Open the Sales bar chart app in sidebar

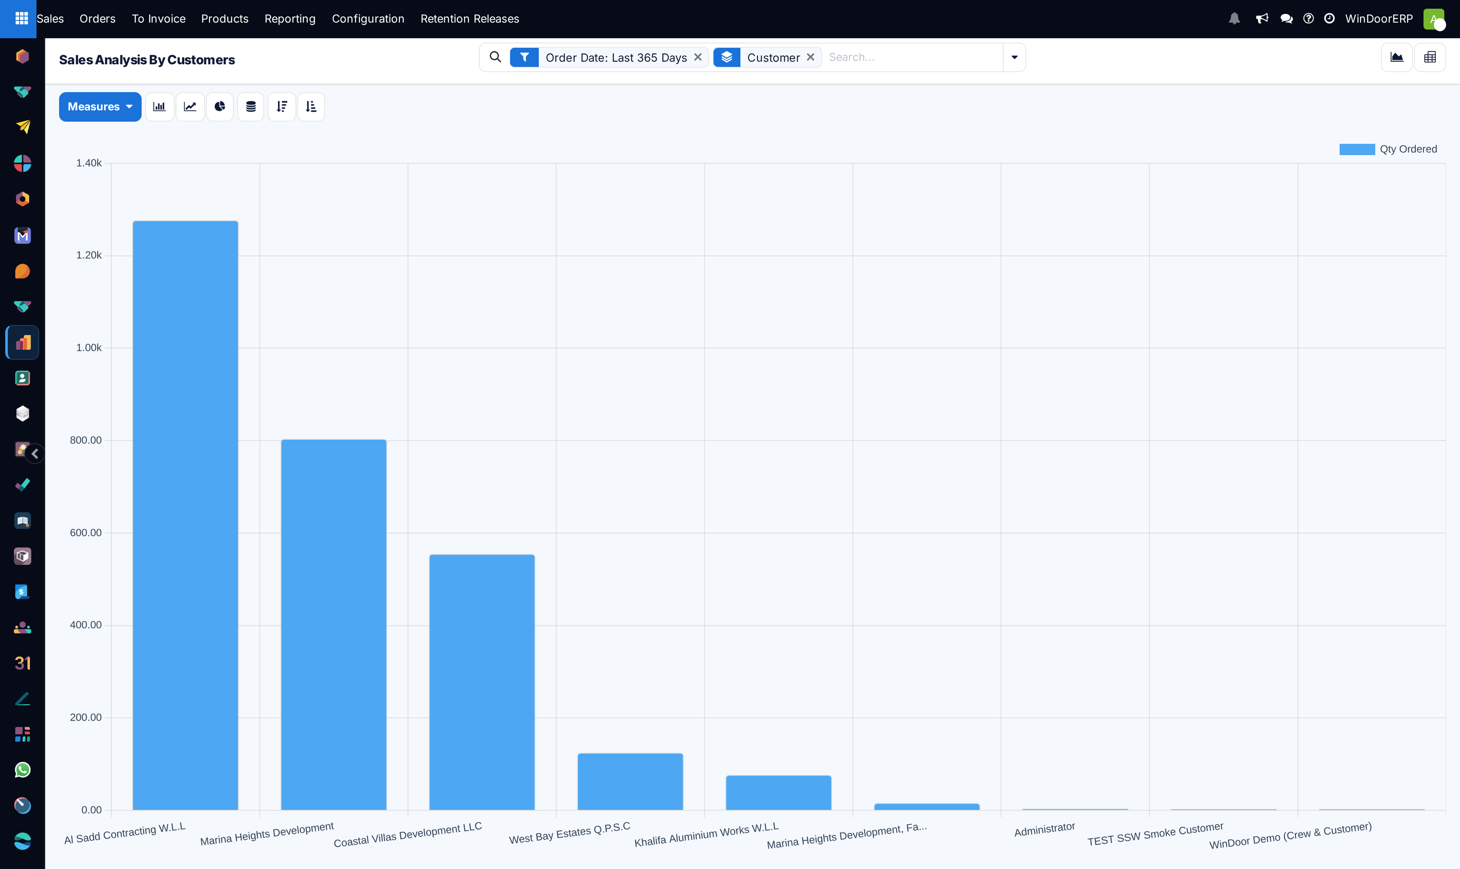22,342
